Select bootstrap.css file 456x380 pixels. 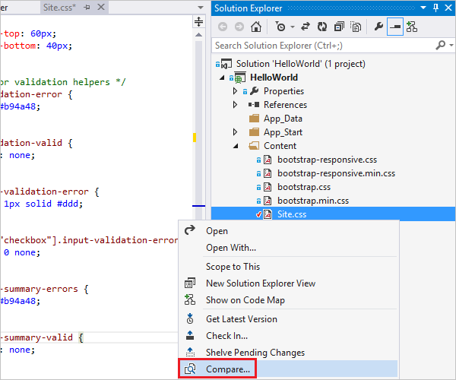[x=304, y=187]
